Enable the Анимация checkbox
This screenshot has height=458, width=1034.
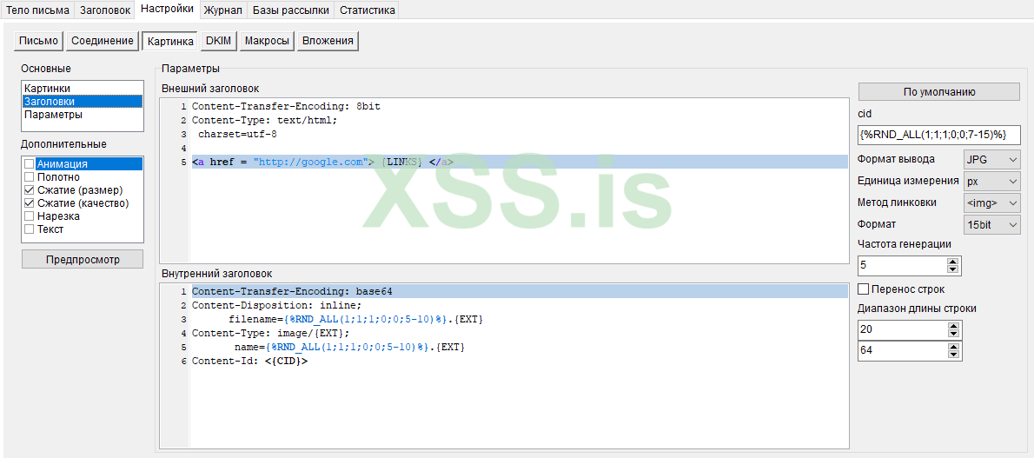29,163
